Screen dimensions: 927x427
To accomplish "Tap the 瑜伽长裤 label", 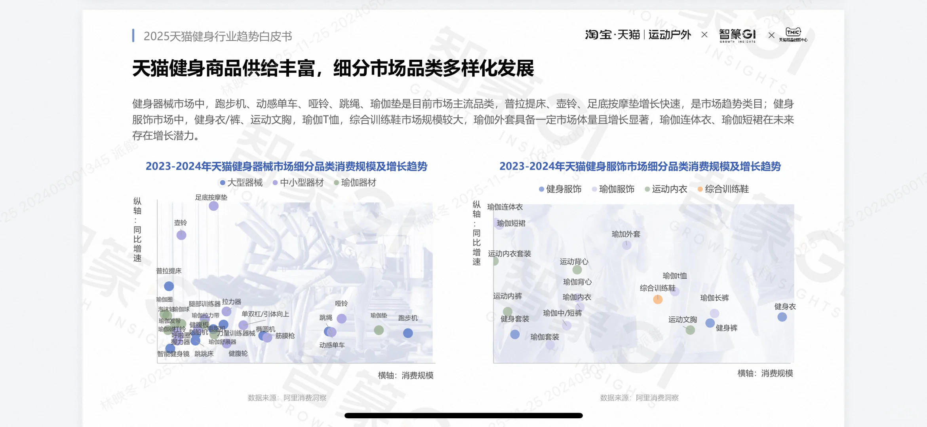I will (x=714, y=298).
